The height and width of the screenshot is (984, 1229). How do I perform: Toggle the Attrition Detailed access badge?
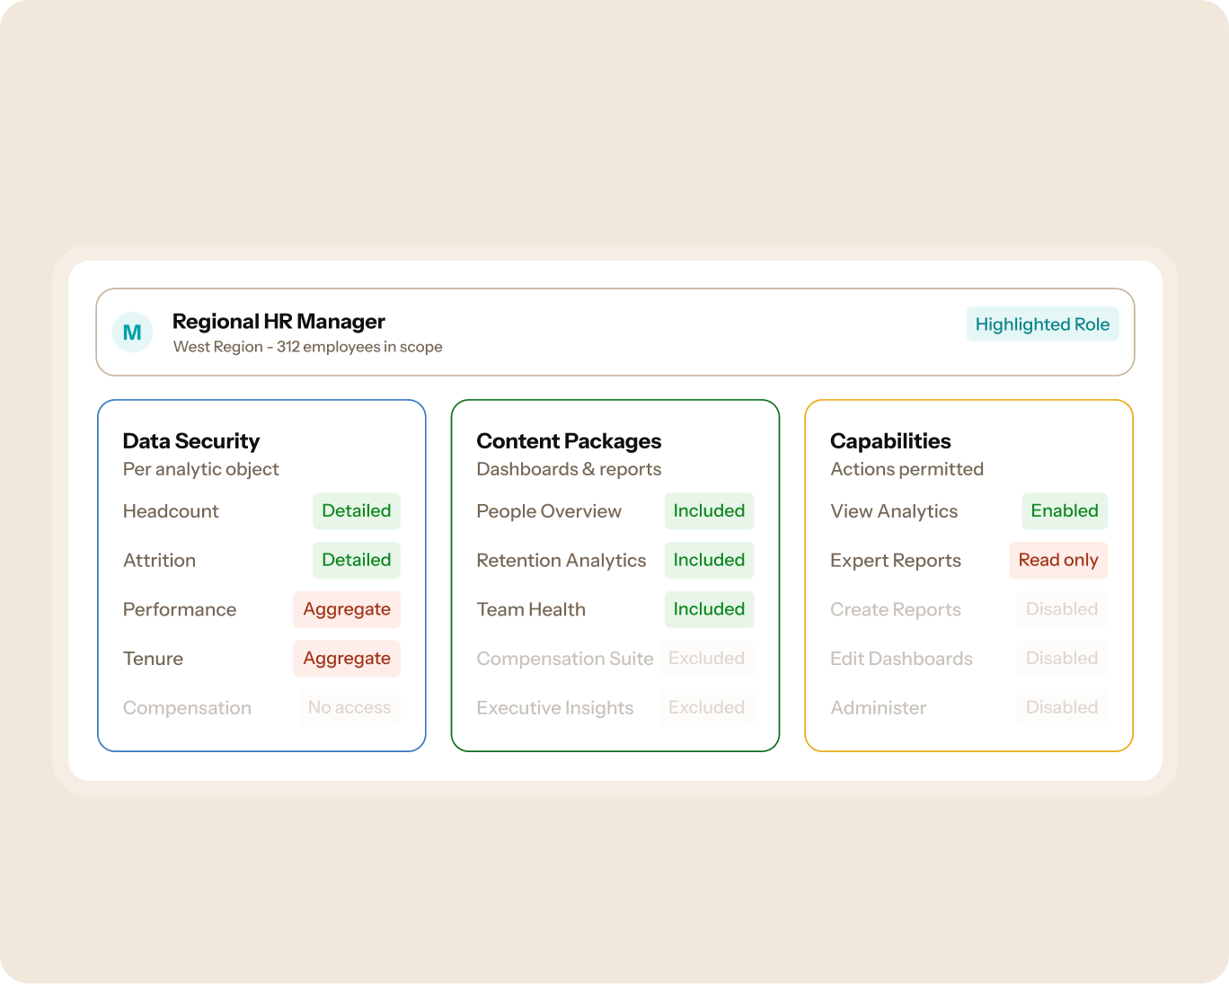(357, 561)
